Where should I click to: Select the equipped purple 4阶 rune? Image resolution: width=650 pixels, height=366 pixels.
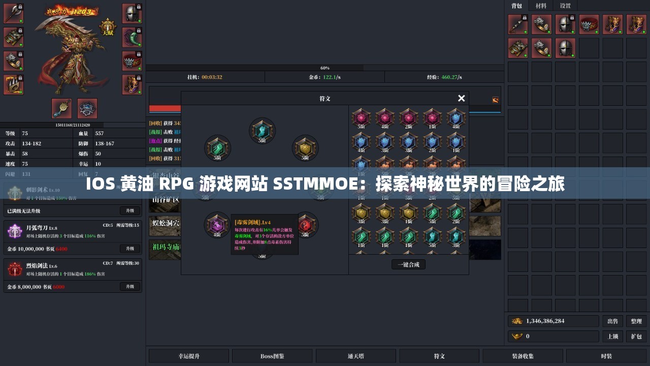point(217,225)
